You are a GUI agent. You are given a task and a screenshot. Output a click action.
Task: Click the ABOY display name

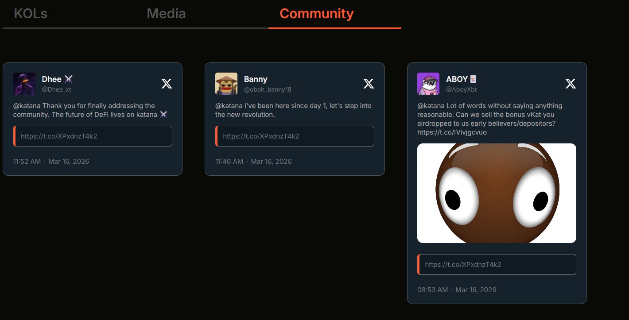[461, 79]
